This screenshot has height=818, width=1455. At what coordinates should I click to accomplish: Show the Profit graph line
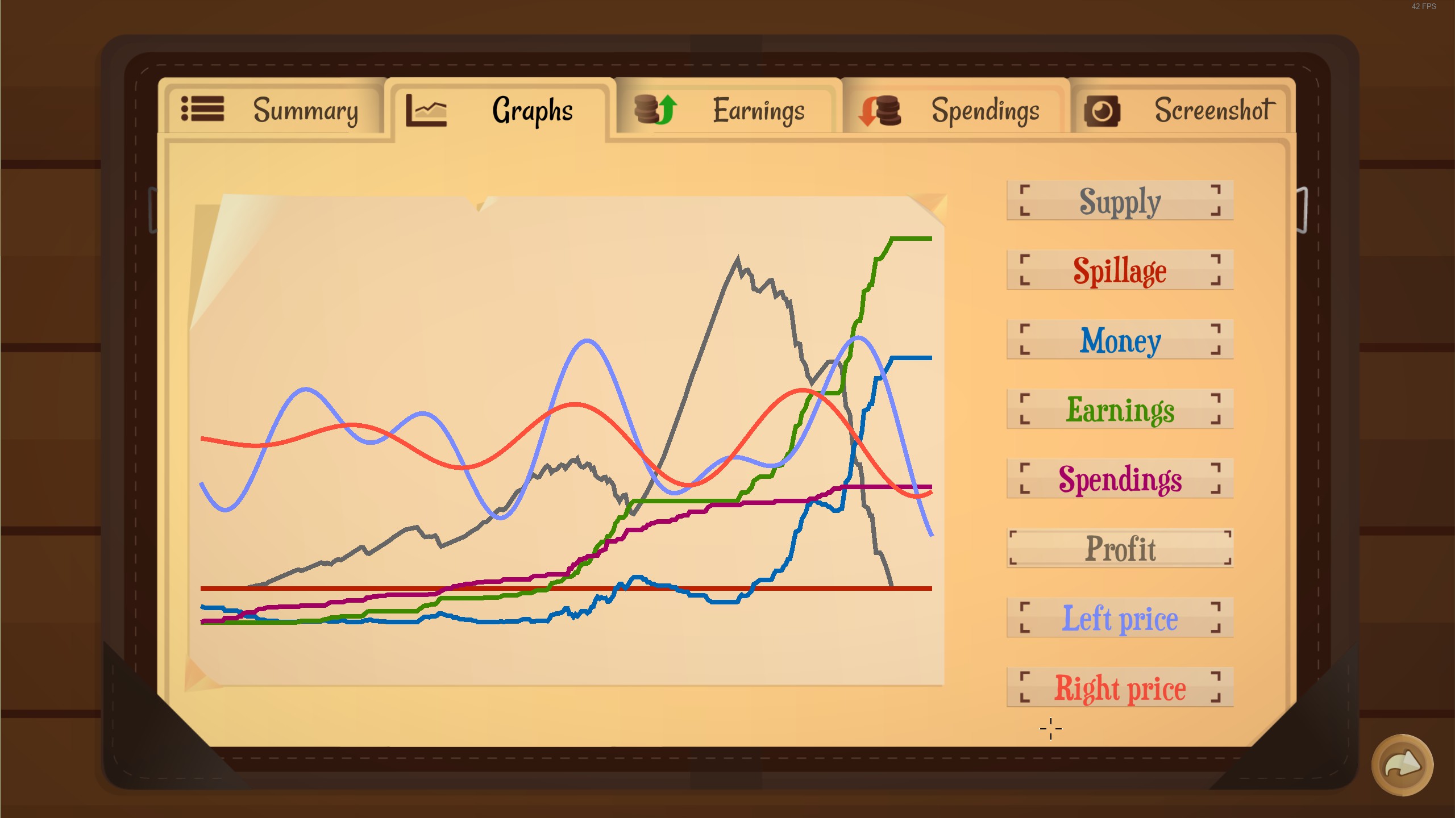(x=1120, y=548)
